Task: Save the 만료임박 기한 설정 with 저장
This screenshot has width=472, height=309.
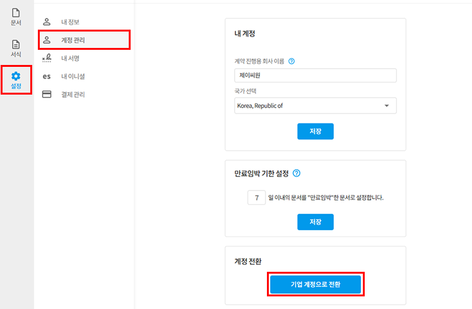Action: coord(315,222)
